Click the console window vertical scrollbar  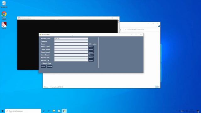point(118,26)
